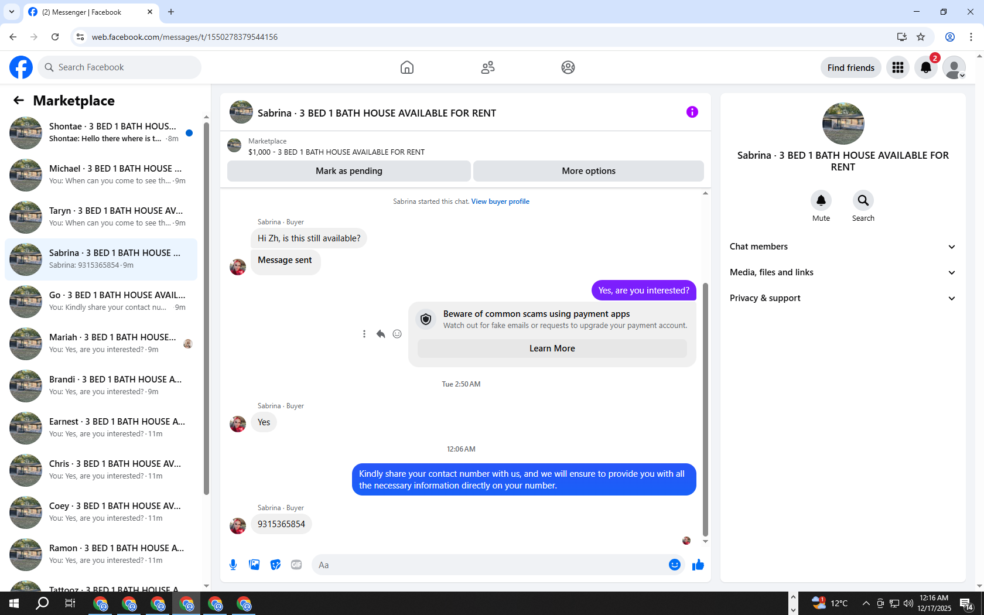Screen dimensions: 984x615
Task: Open the Chris conversation
Action: 101,470
